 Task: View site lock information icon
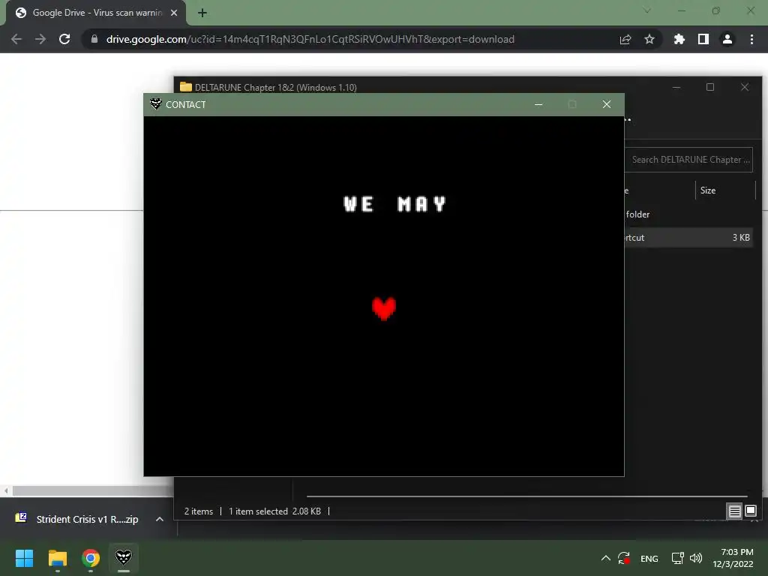pyautogui.click(x=94, y=39)
